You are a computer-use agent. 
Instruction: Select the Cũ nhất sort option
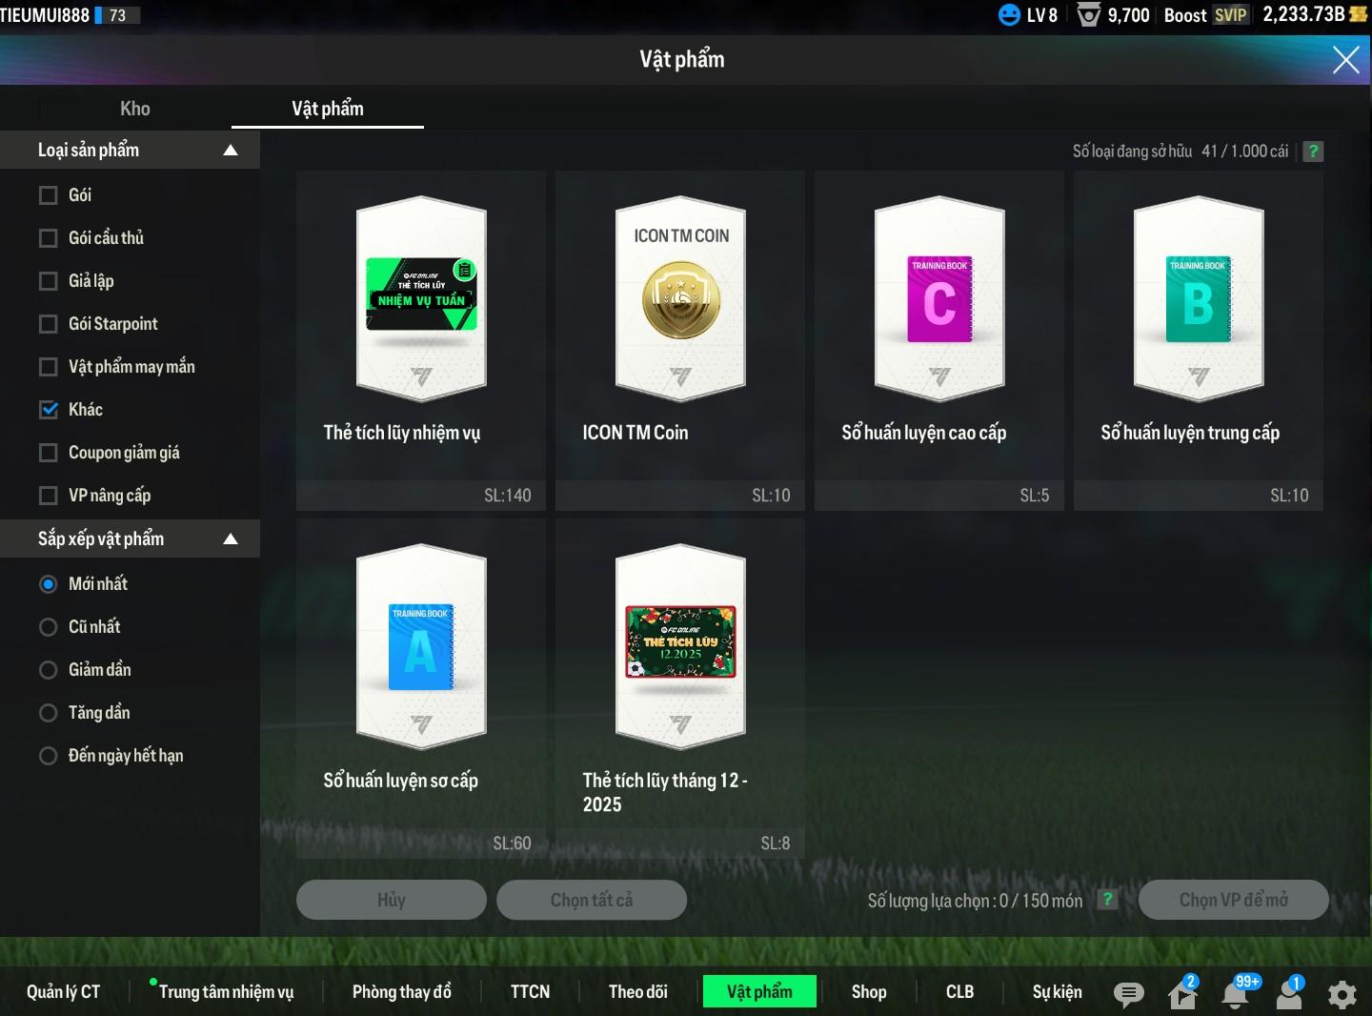49,627
